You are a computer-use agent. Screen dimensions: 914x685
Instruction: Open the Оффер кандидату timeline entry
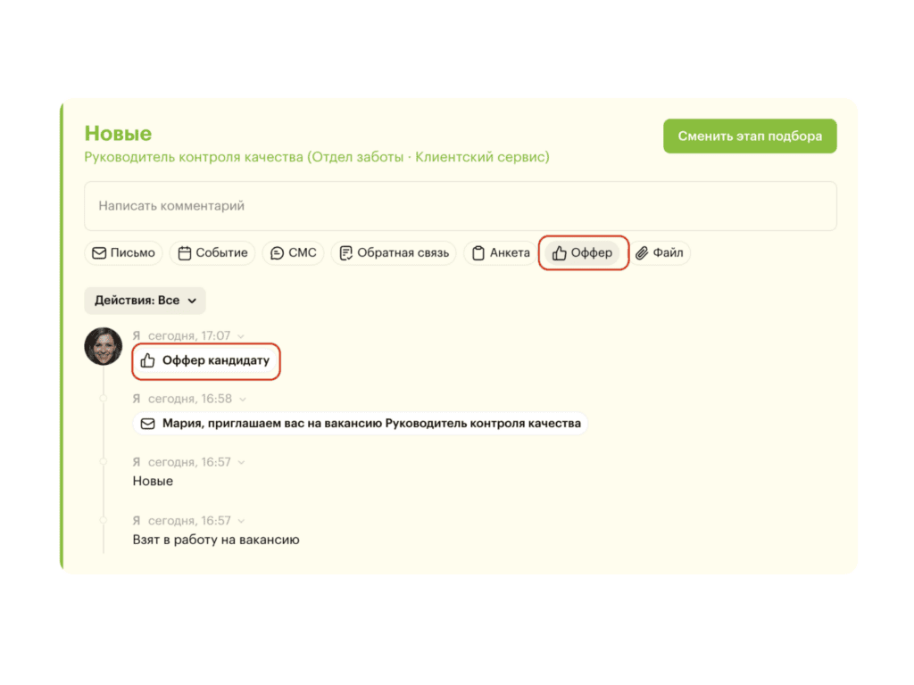tap(215, 361)
